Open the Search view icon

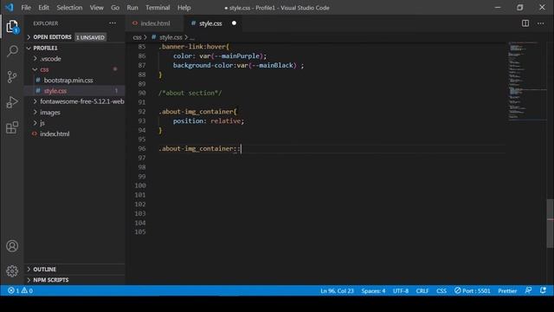click(12, 51)
